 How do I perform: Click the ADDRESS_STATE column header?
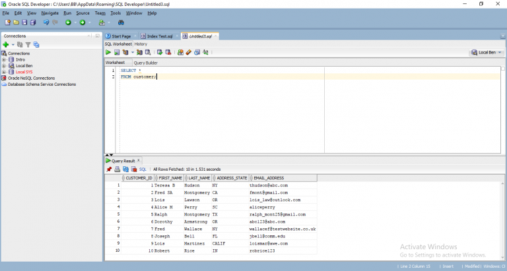(230, 178)
